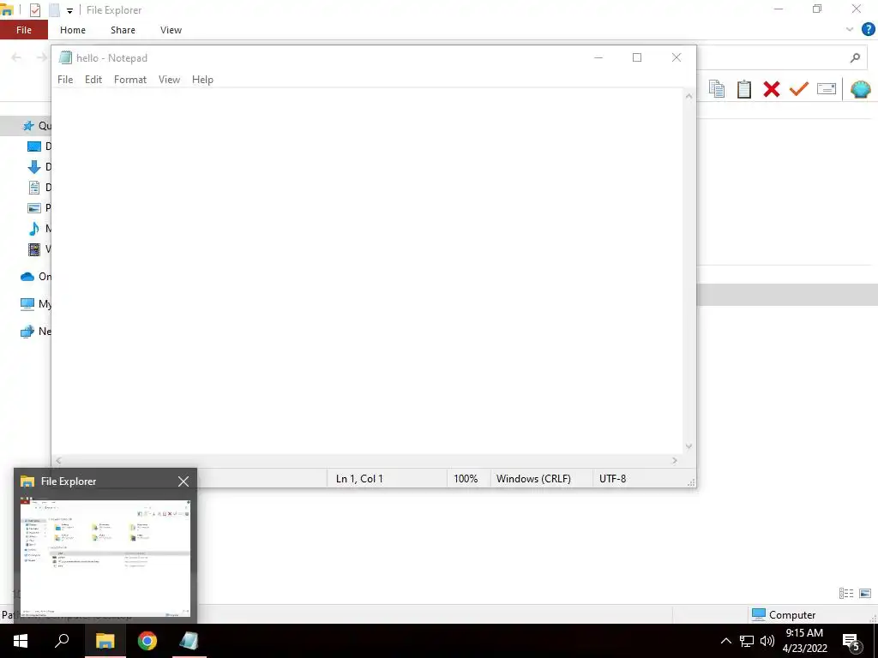878x658 pixels.
Task: Open Notepad's File menu
Action: click(x=65, y=80)
